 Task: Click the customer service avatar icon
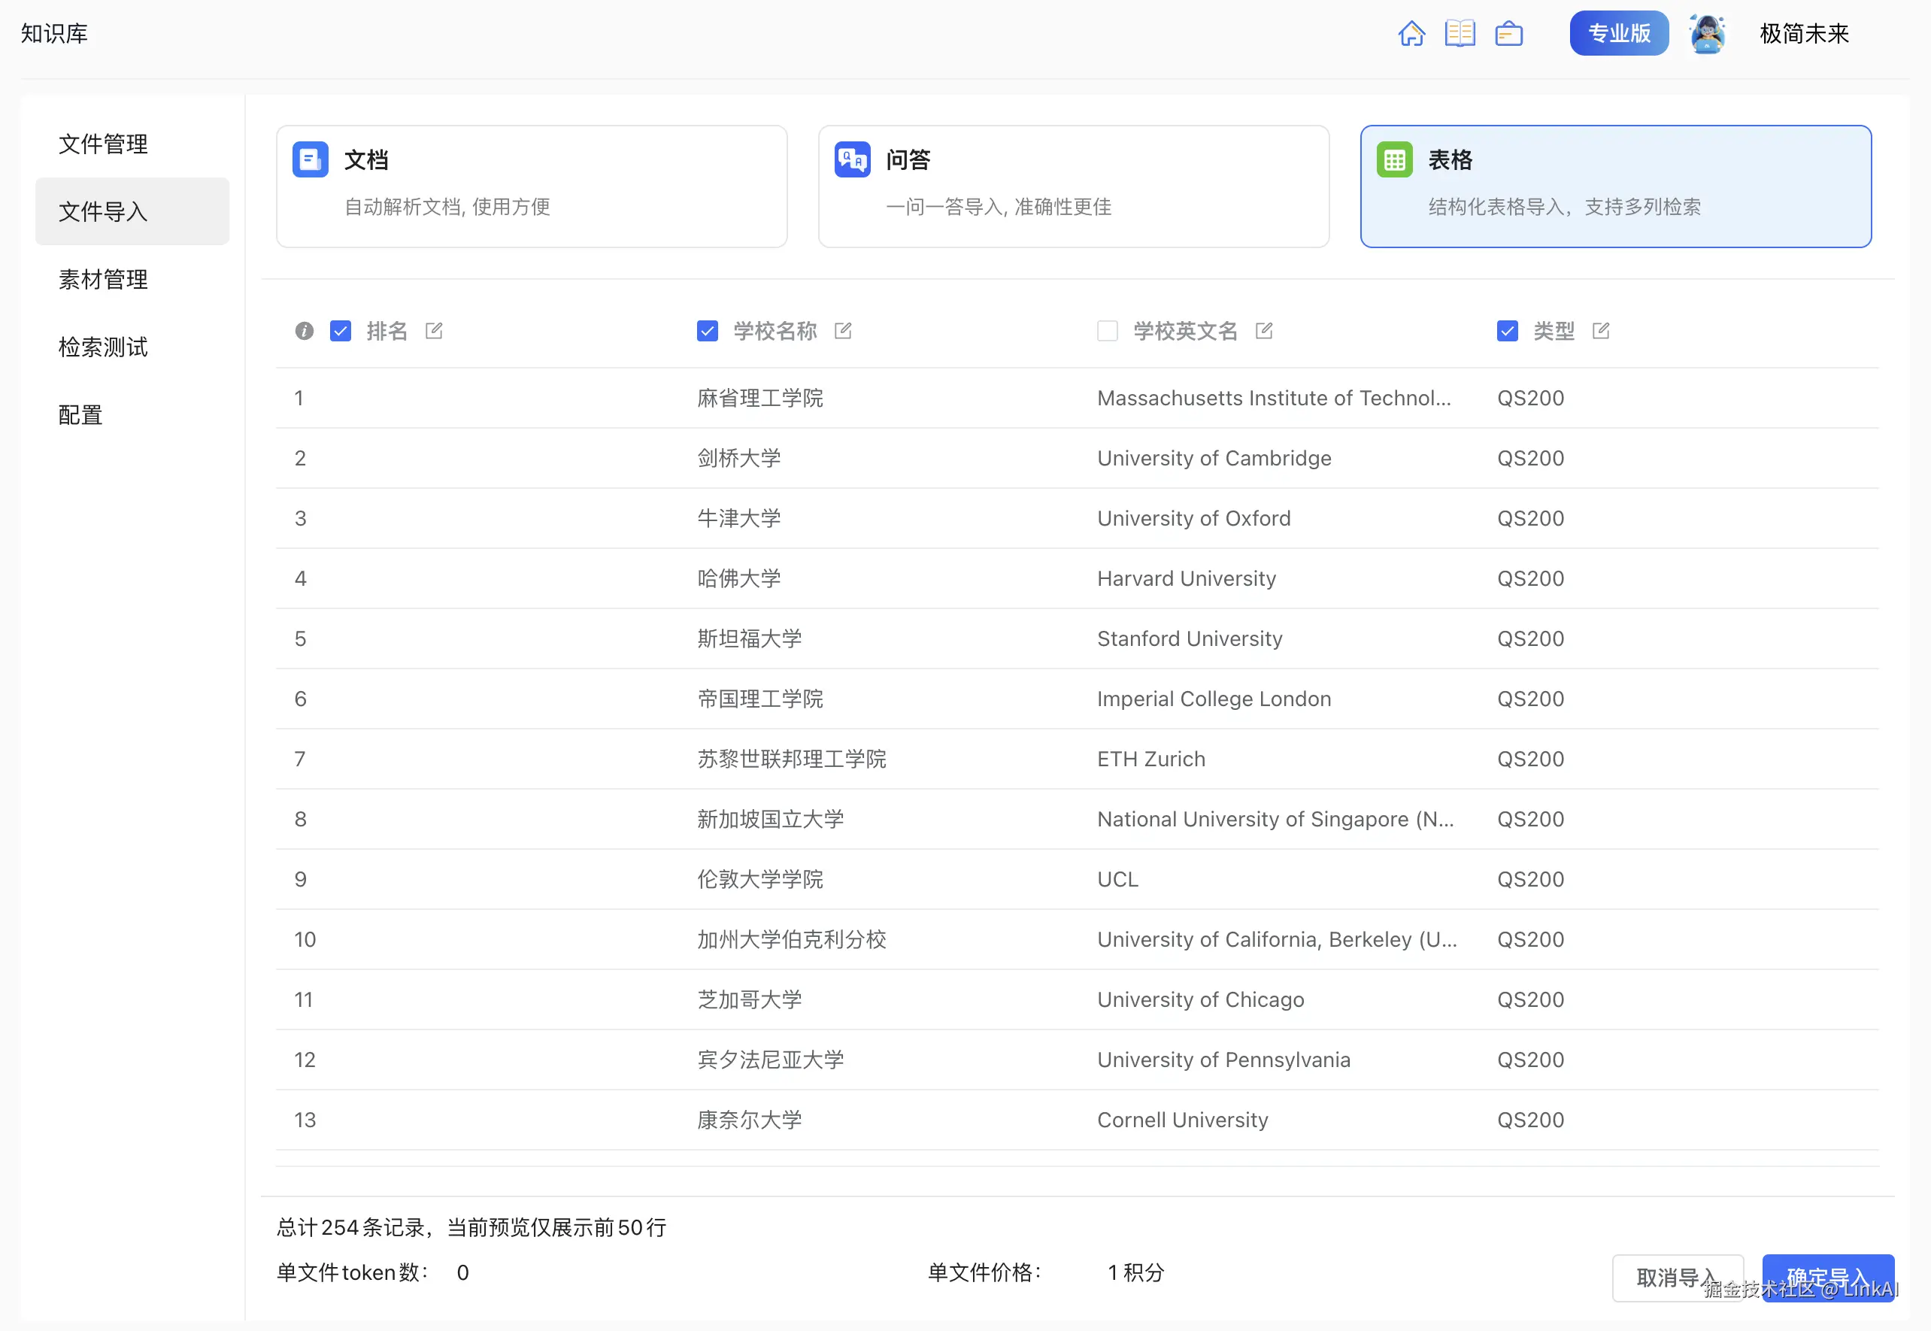[x=1708, y=33]
